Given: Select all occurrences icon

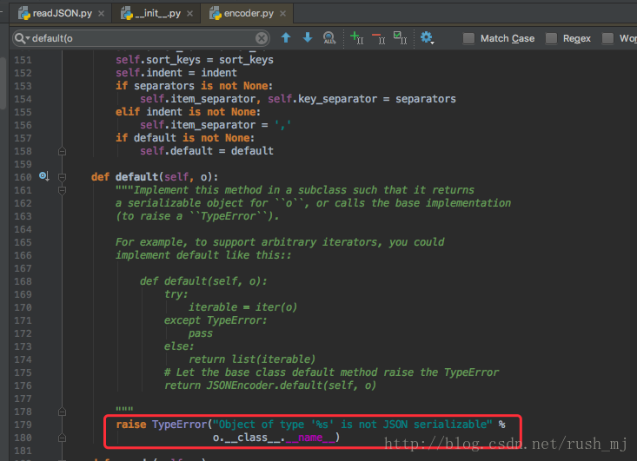Looking at the screenshot, I should (400, 37).
